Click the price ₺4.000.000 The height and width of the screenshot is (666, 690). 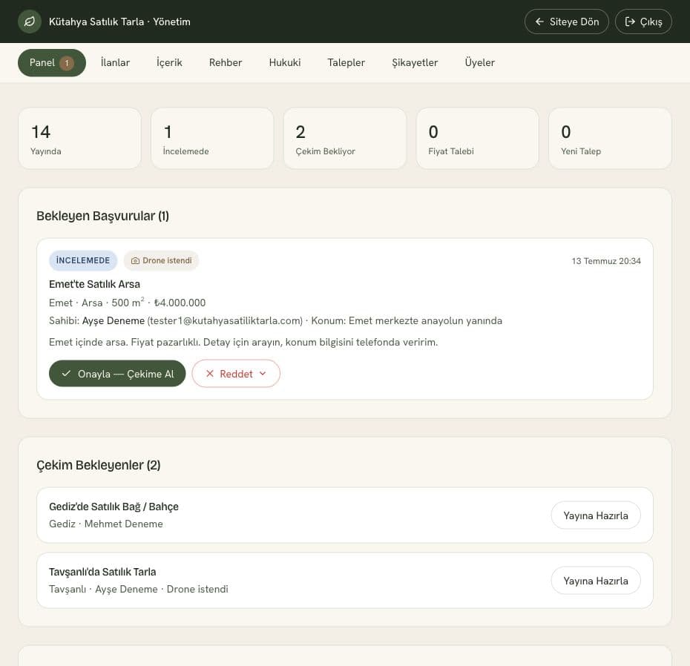coord(180,303)
